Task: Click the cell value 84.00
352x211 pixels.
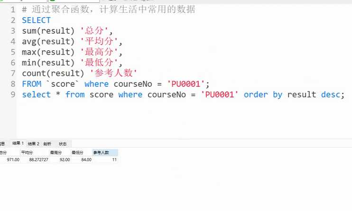Action: [86, 160]
